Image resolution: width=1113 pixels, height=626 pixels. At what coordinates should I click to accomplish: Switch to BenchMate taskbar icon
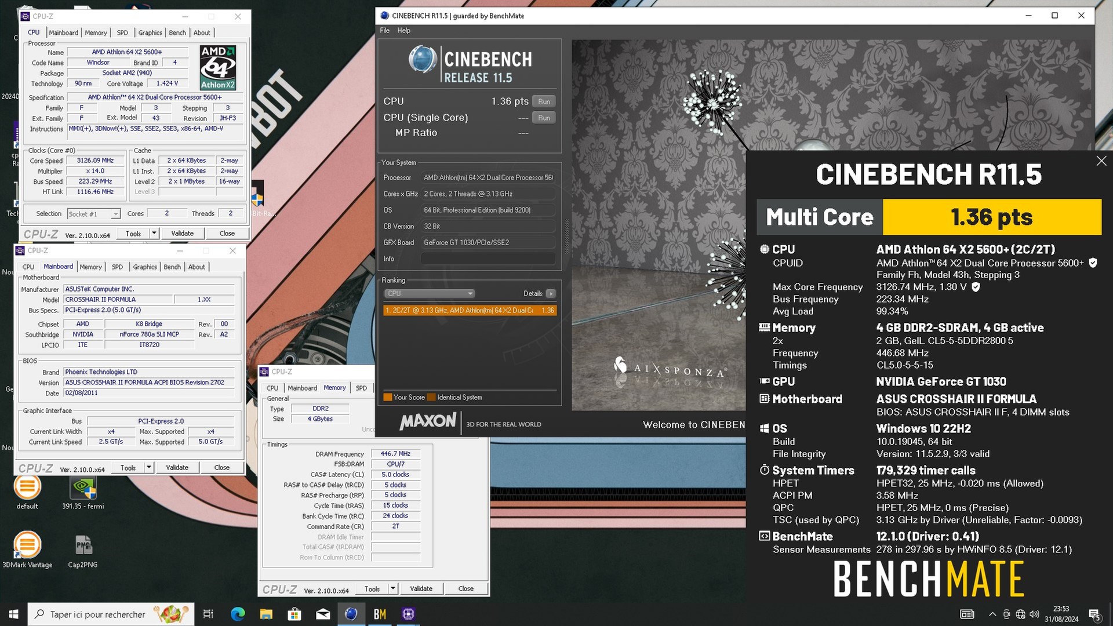(x=380, y=614)
